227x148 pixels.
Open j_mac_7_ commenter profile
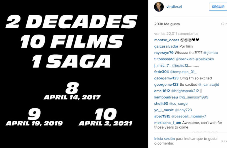click(163, 65)
